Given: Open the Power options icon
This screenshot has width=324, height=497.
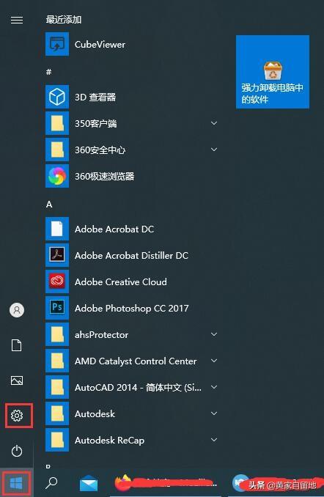Looking at the screenshot, I should (x=17, y=451).
